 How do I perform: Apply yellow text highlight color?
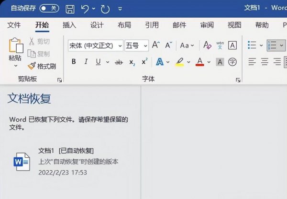pyautogui.click(x=180, y=62)
